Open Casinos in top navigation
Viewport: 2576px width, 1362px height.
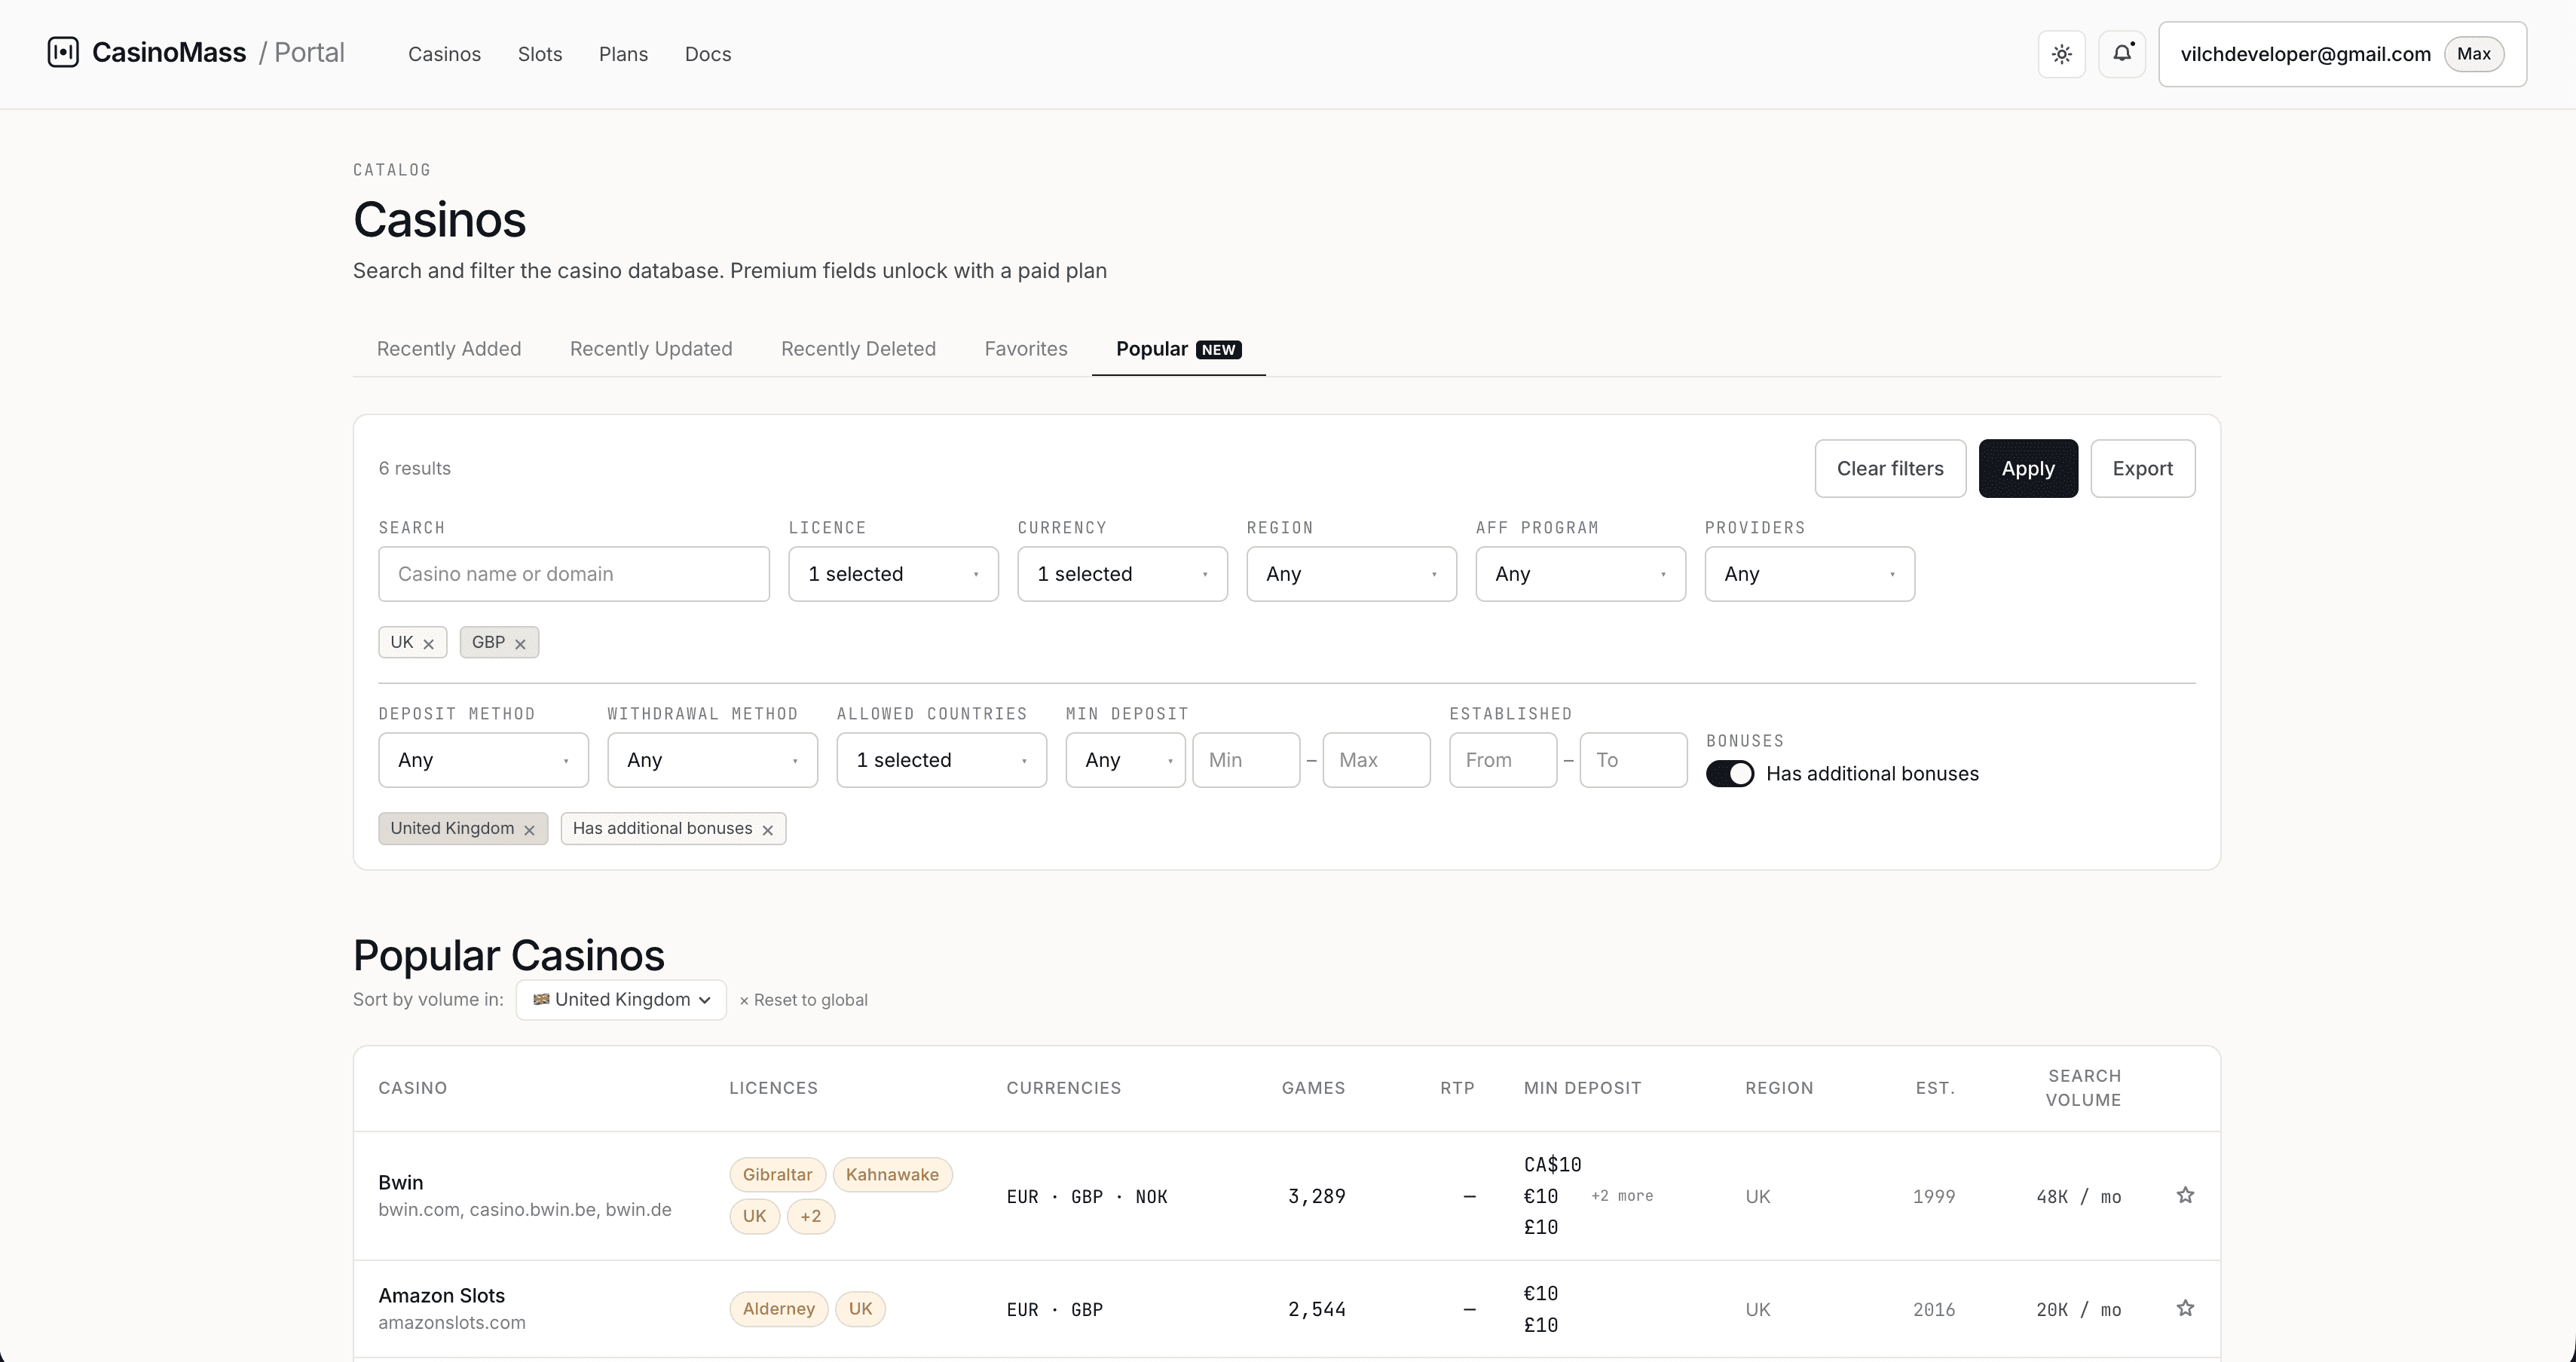tap(444, 54)
